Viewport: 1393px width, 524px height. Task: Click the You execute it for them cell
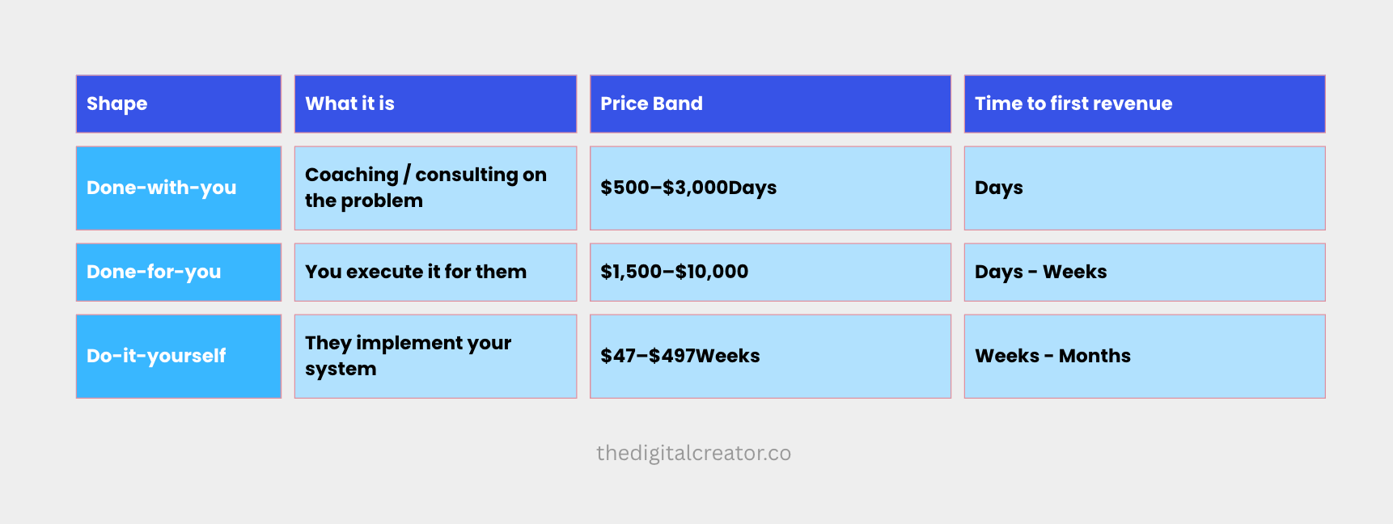tap(435, 272)
